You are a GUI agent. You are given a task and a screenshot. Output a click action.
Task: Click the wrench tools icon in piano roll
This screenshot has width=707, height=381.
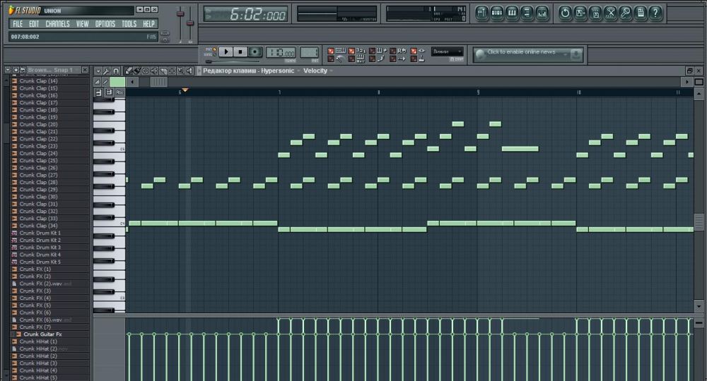tap(107, 71)
